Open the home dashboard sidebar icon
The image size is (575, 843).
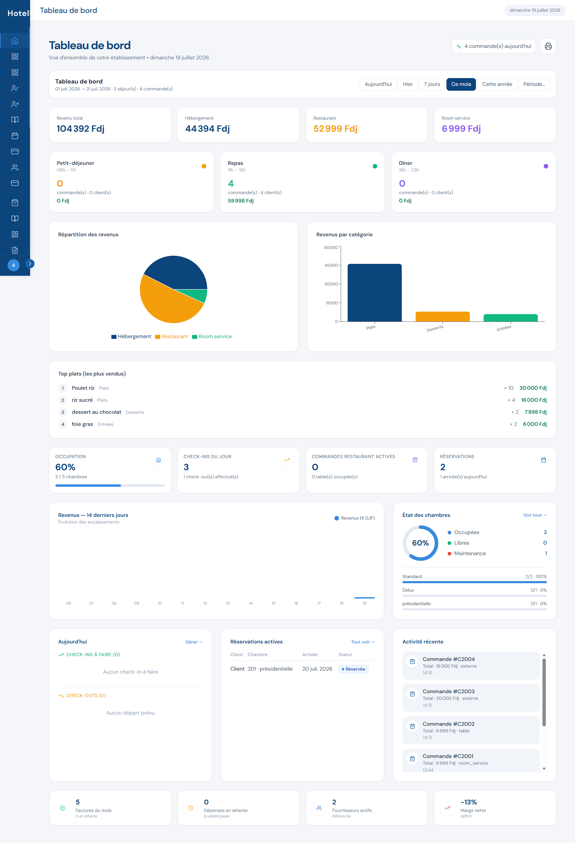(x=15, y=41)
